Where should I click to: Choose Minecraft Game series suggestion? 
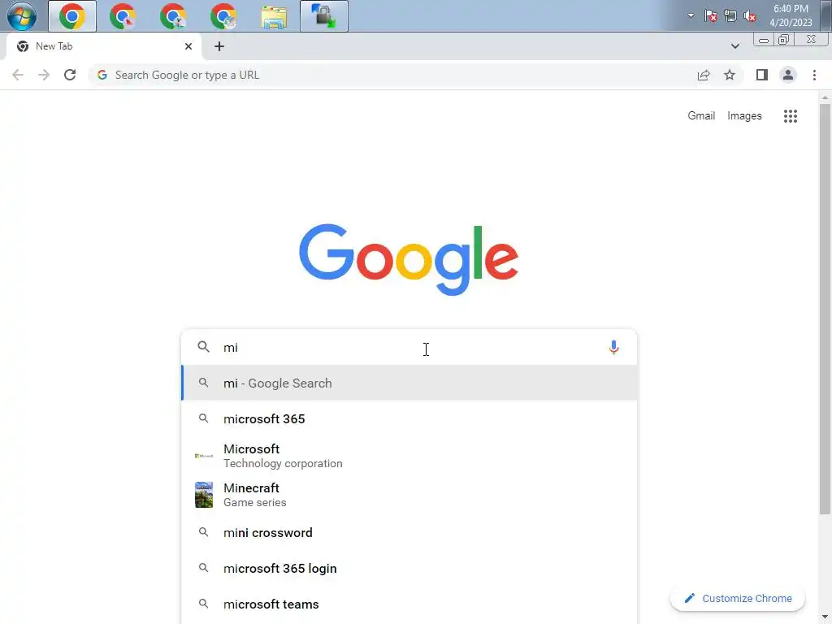coord(409,495)
